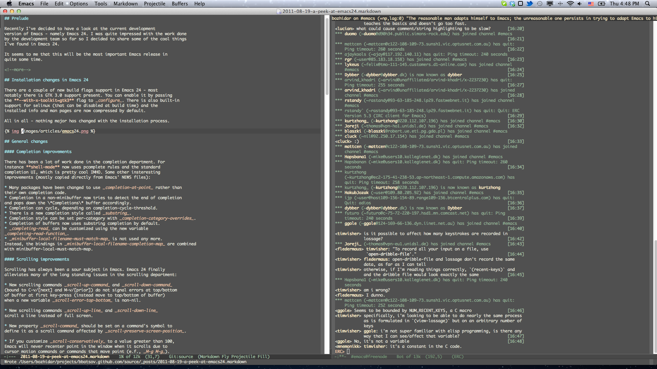Click '#### Scrolling improvements' heading
Screen dimensions: 657x369
[37, 259]
